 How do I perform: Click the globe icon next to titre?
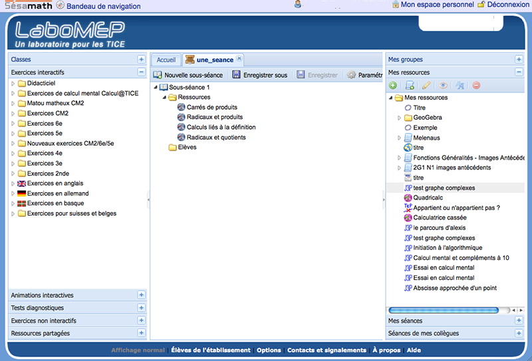click(408, 148)
